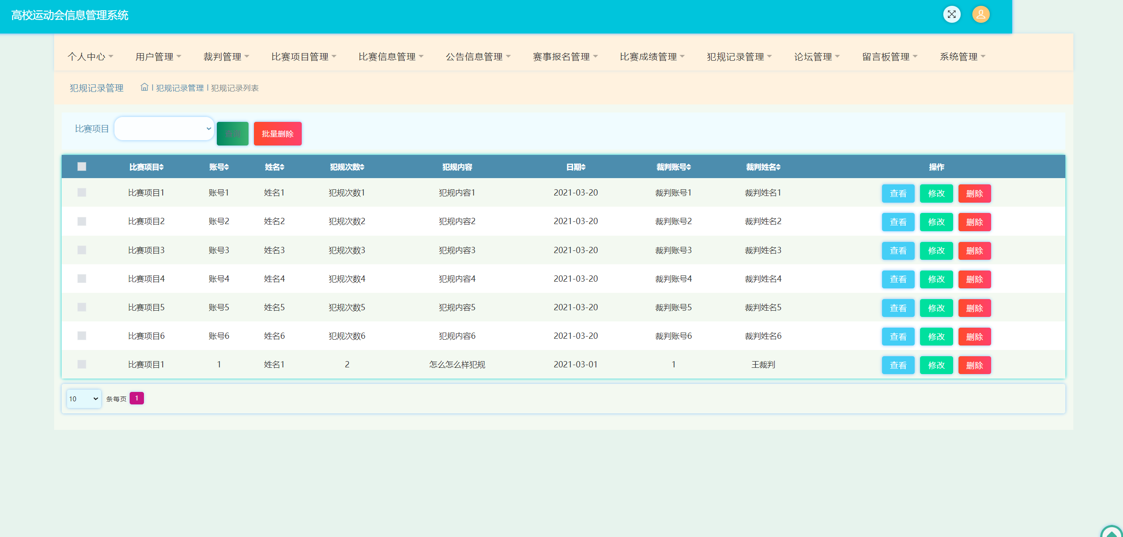Sort table by 日期 column
This screenshot has height=537, width=1123.
[575, 167]
